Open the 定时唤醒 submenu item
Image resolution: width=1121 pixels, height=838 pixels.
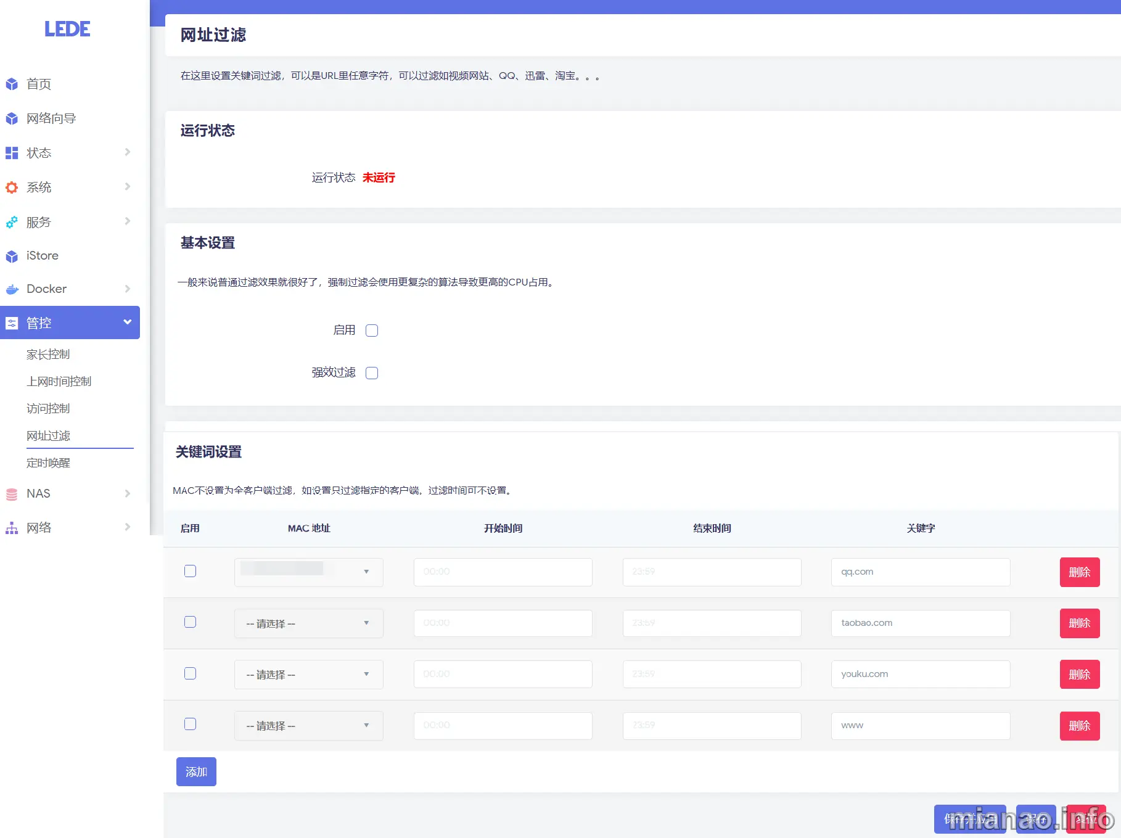pyautogui.click(x=48, y=463)
